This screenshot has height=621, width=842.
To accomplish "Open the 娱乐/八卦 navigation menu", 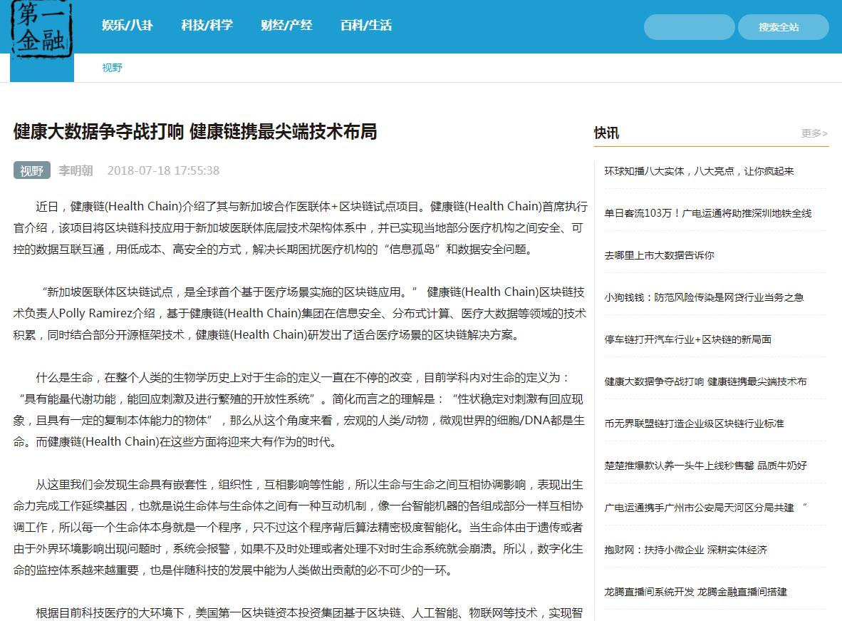I will (x=128, y=25).
